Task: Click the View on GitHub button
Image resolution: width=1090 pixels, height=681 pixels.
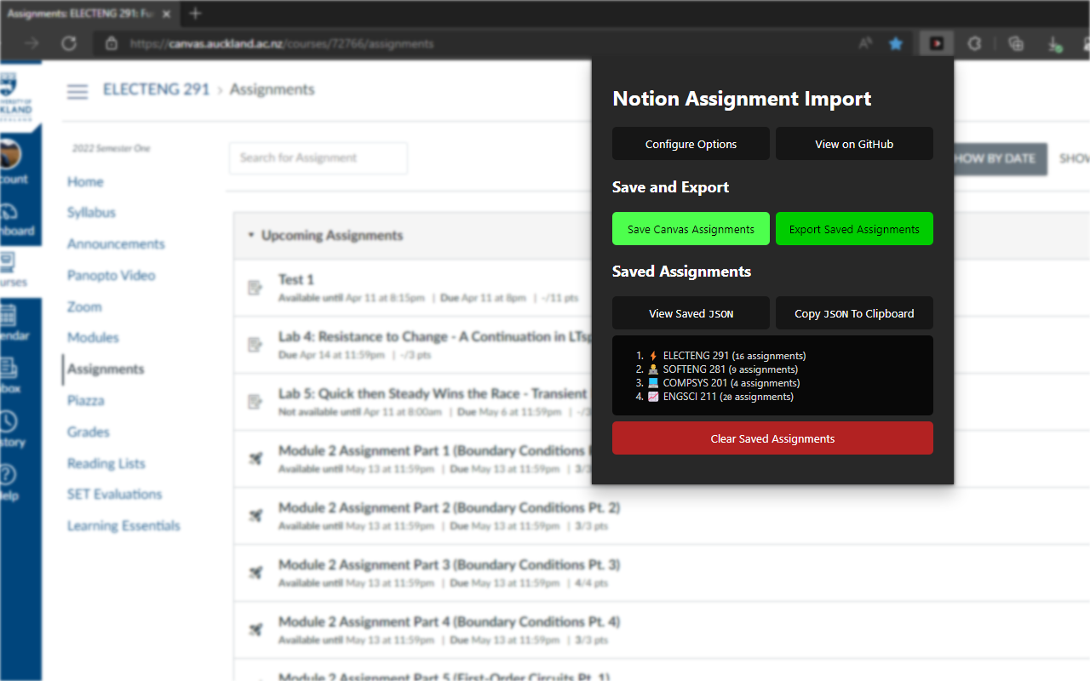Action: pyautogui.click(x=854, y=144)
